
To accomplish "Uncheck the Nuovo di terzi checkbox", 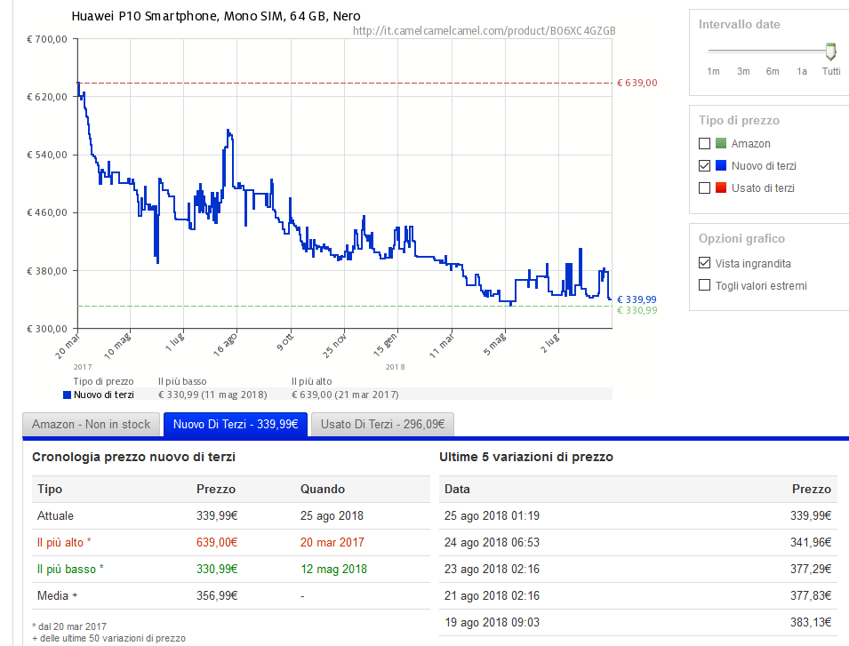I will [705, 166].
